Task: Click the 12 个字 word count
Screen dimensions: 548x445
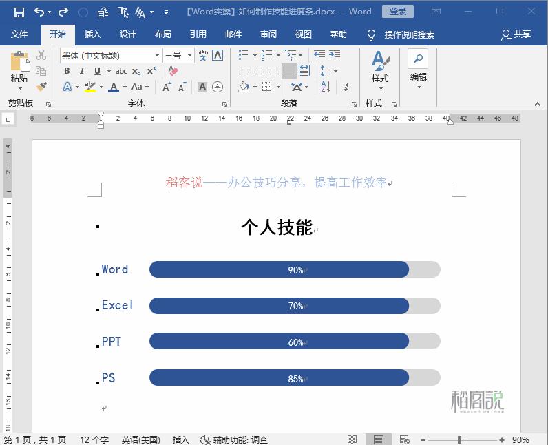Action: pos(94,439)
